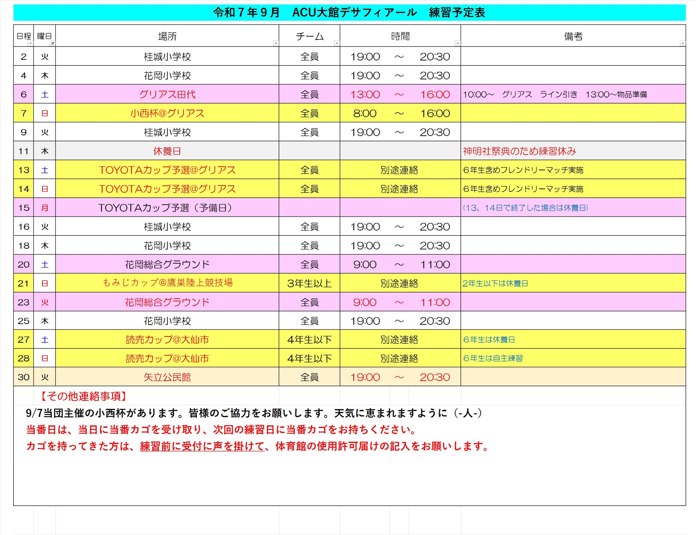Click the red 火 cell on day 23
Viewport: 696px width, 535px height.
(x=45, y=302)
